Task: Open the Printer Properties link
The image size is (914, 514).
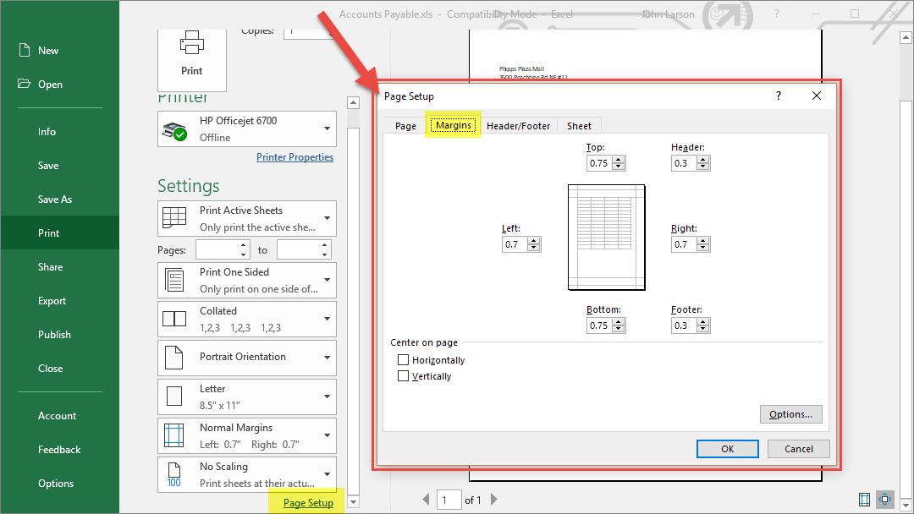Action: coord(295,157)
